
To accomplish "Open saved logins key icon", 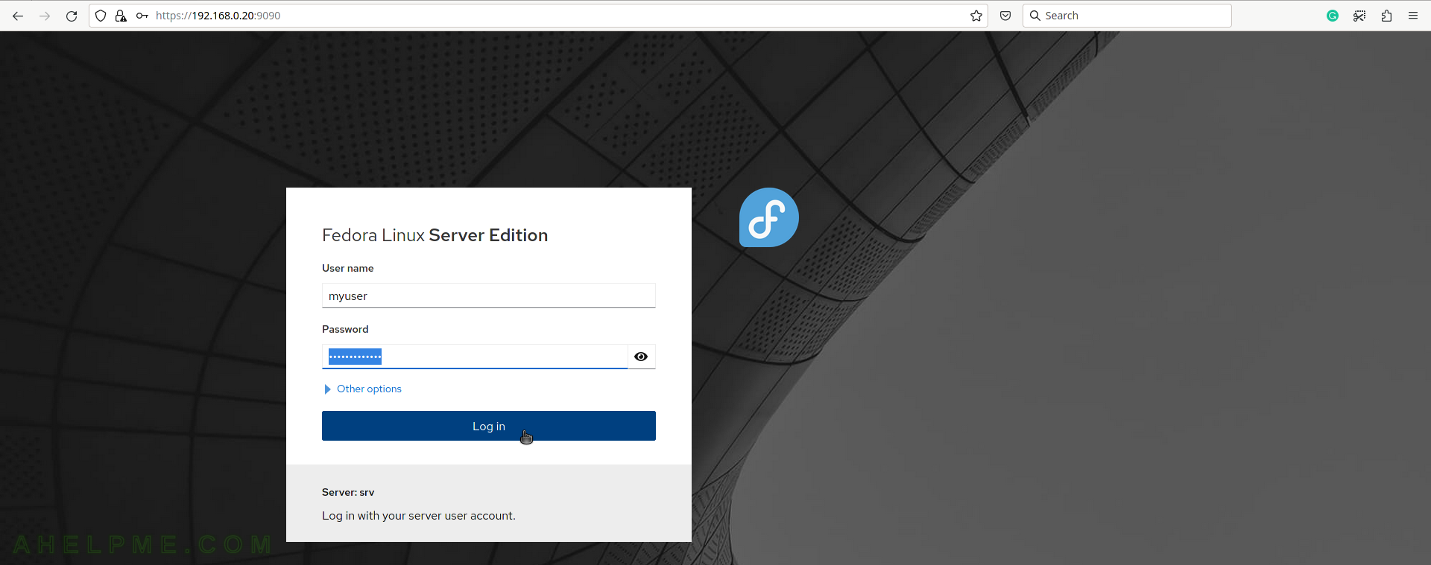I will tap(142, 16).
